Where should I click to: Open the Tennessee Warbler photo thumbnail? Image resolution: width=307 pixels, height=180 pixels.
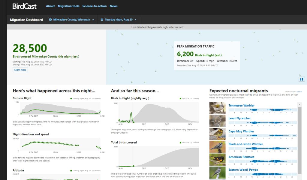click(x=217, y=108)
